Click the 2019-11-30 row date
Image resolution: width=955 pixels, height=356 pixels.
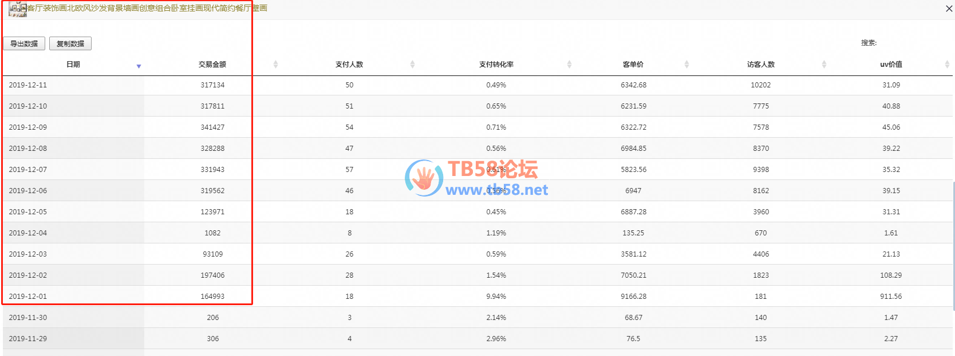coord(28,318)
